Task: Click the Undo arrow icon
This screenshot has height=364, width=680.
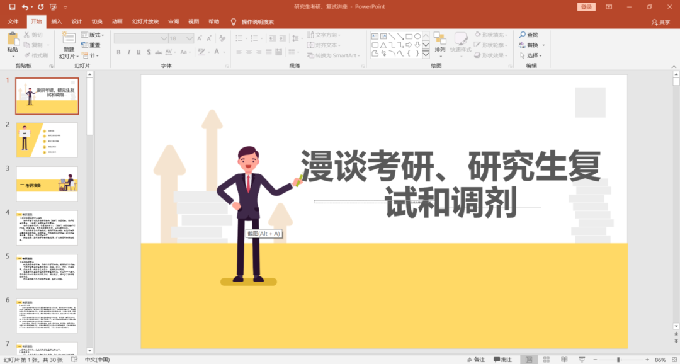Action: tap(26, 7)
